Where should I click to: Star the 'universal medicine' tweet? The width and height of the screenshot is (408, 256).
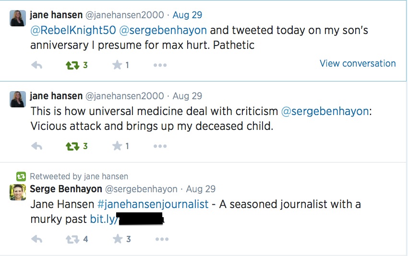(117, 146)
